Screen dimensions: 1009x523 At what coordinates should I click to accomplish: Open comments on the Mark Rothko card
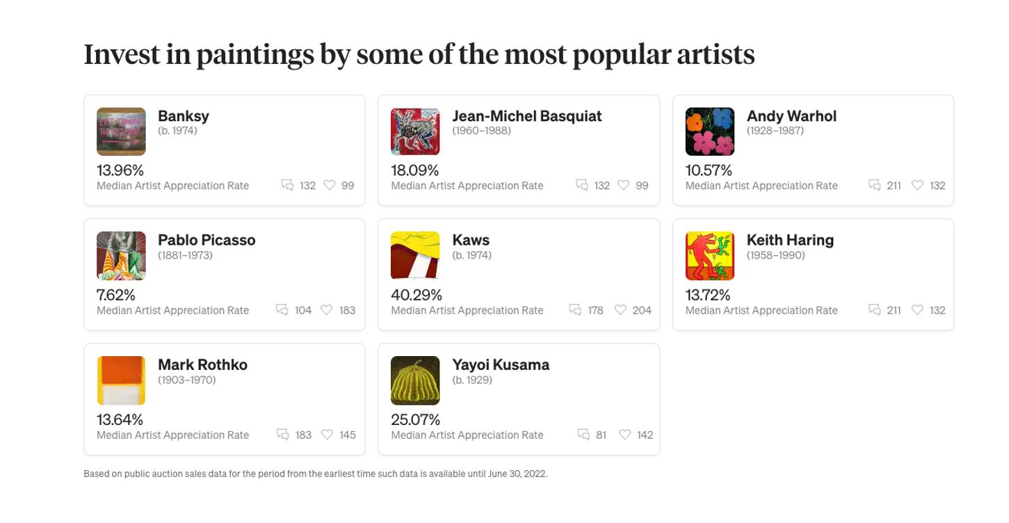[x=282, y=434]
